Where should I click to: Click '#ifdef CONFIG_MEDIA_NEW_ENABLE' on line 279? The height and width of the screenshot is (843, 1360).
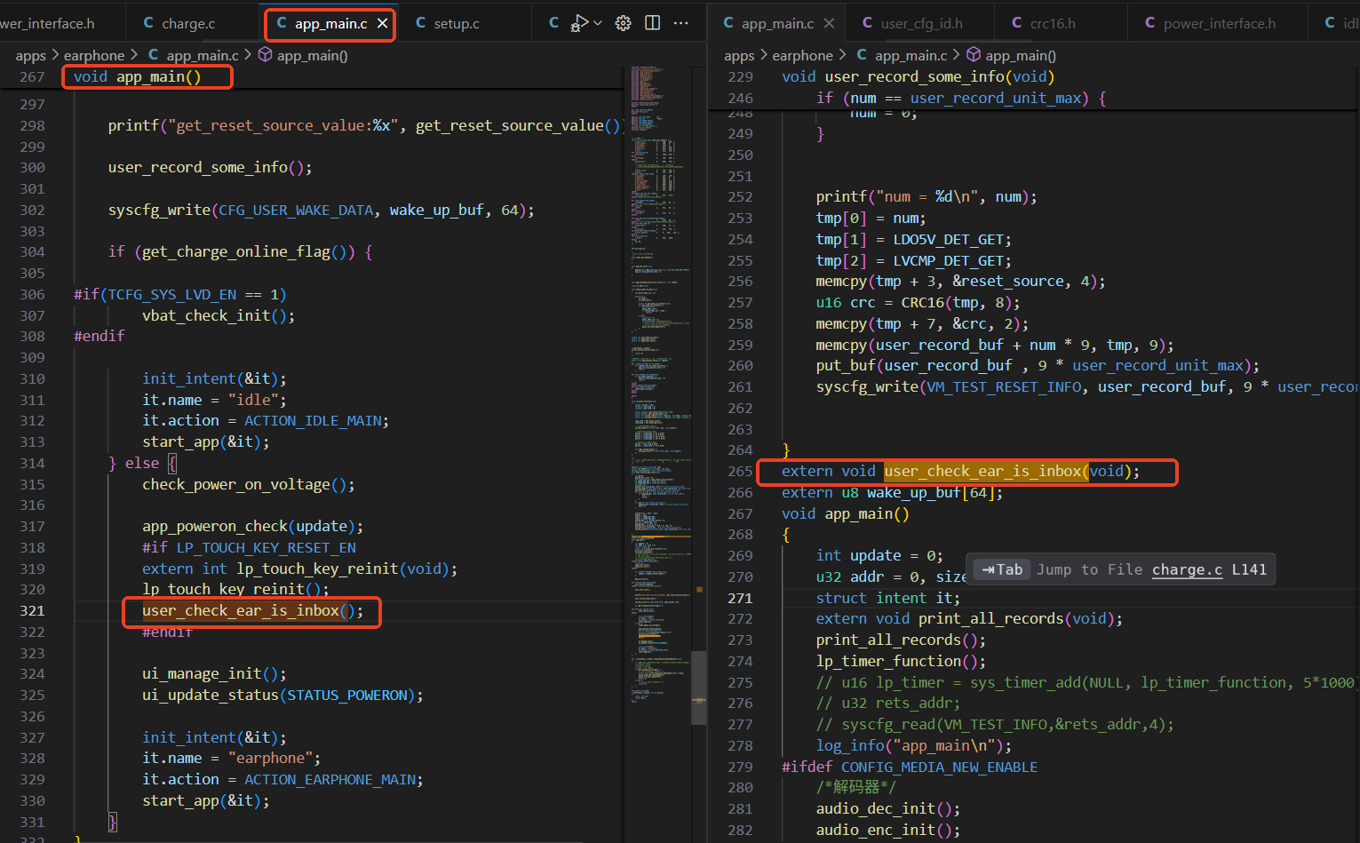click(x=910, y=767)
